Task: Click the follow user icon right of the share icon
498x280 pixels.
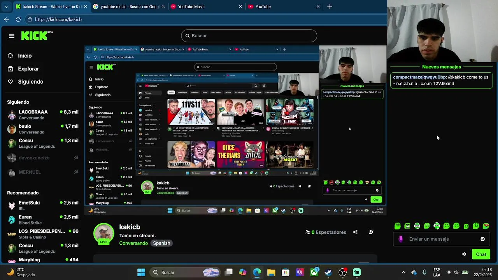Action: pos(371,232)
